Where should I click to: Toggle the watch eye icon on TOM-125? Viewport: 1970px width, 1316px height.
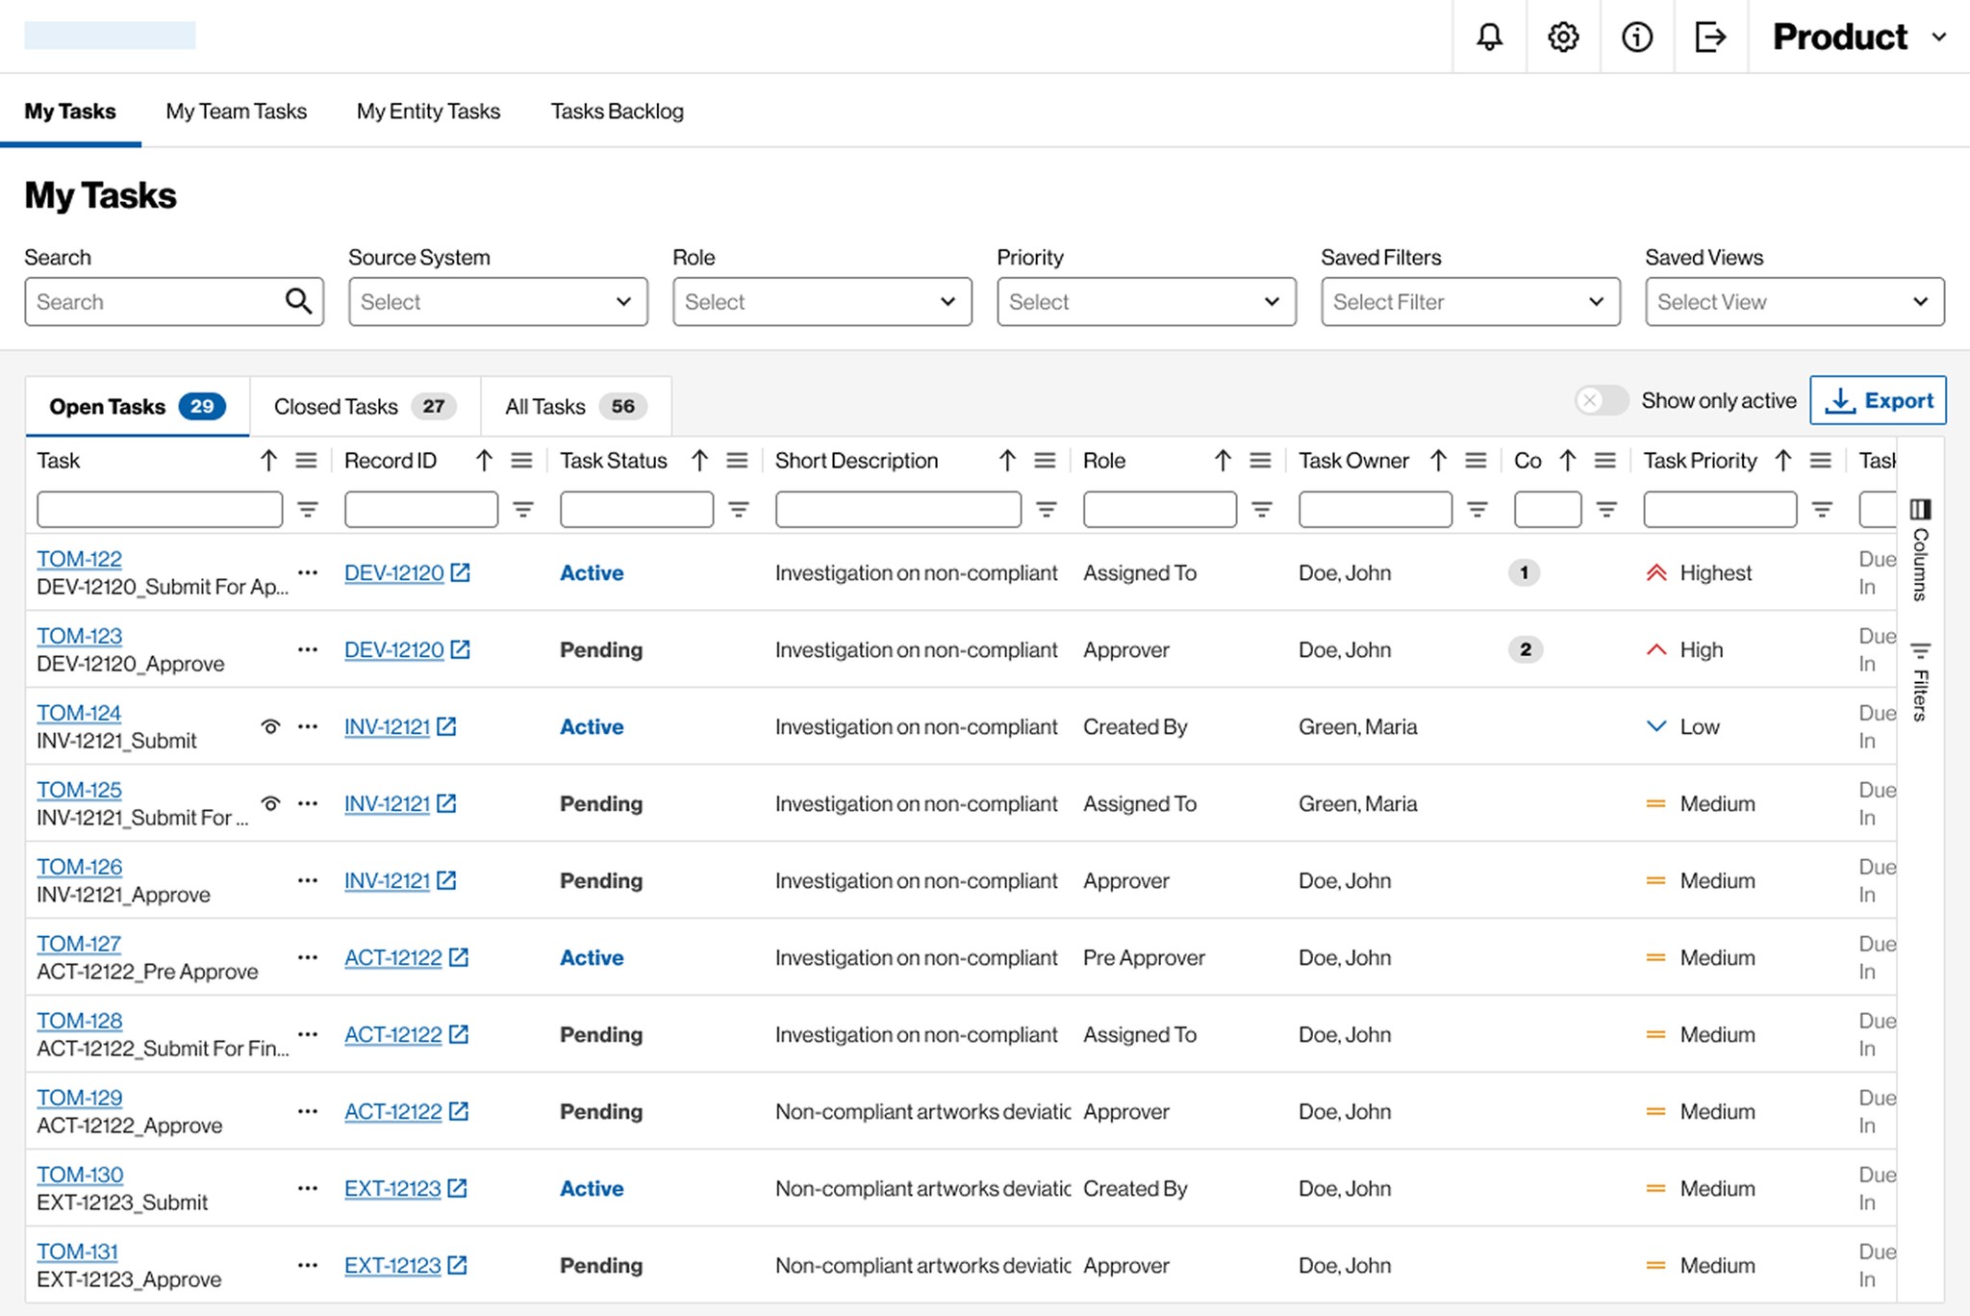271,803
